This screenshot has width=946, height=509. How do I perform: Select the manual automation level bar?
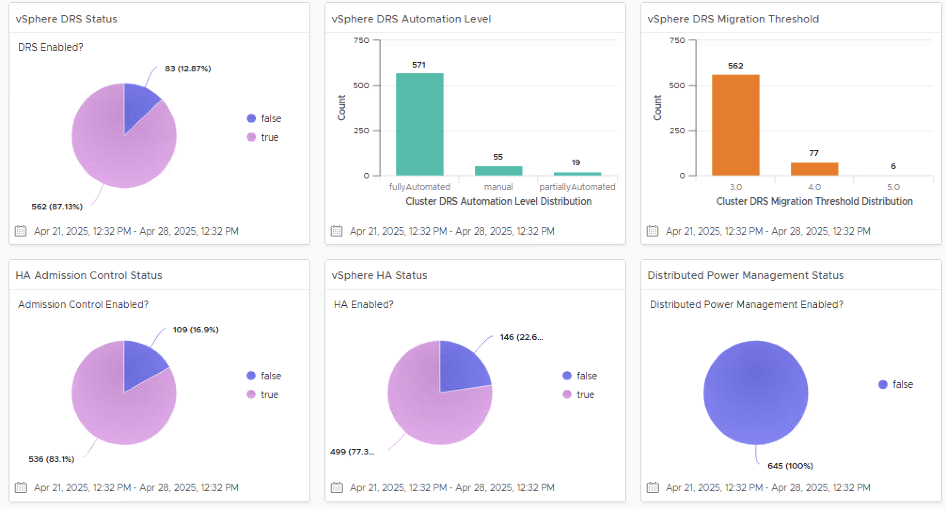tap(498, 171)
